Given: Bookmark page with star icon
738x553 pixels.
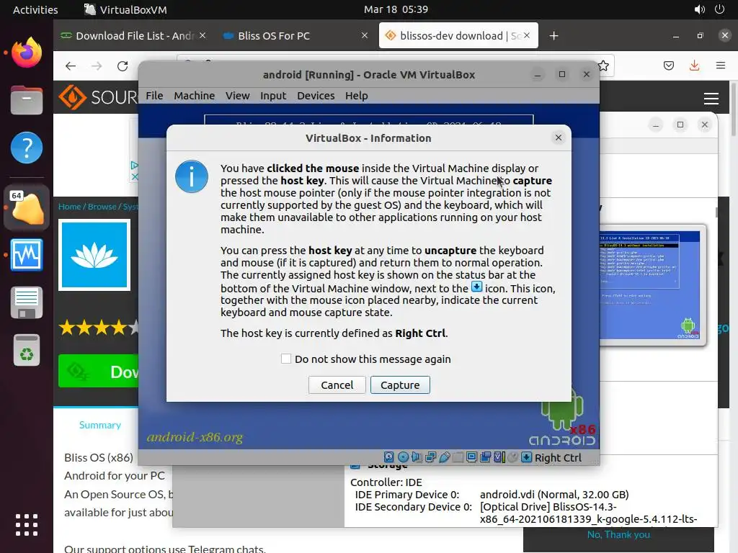Looking at the screenshot, I should [x=603, y=66].
